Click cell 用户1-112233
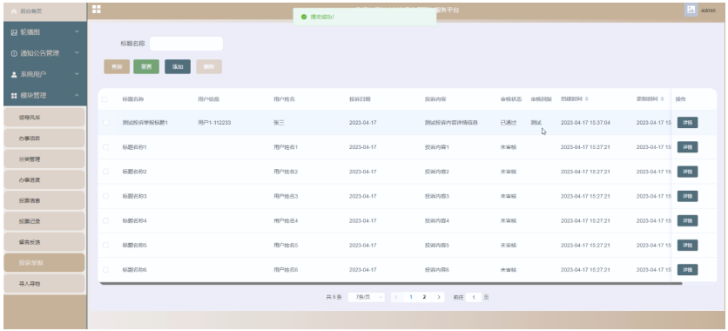 click(214, 123)
